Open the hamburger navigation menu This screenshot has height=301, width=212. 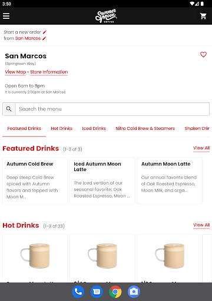6,16
